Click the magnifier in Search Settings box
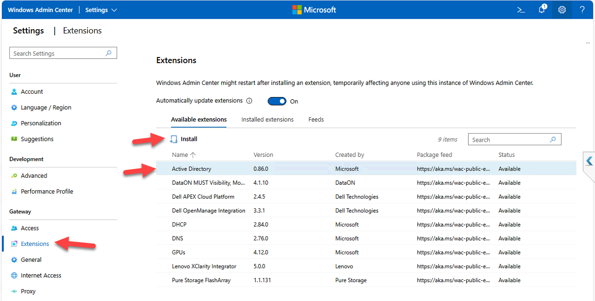 109,53
